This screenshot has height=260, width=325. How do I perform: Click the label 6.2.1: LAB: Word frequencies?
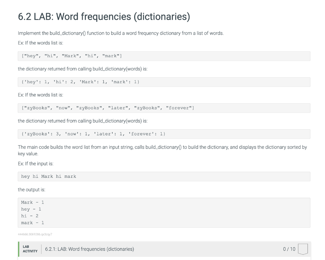(x=90, y=249)
